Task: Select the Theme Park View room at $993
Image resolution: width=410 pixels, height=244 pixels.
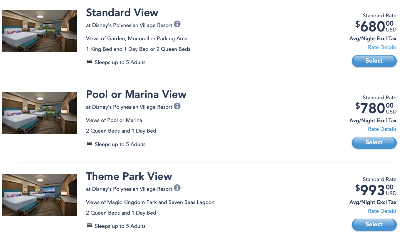Action: [x=374, y=225]
